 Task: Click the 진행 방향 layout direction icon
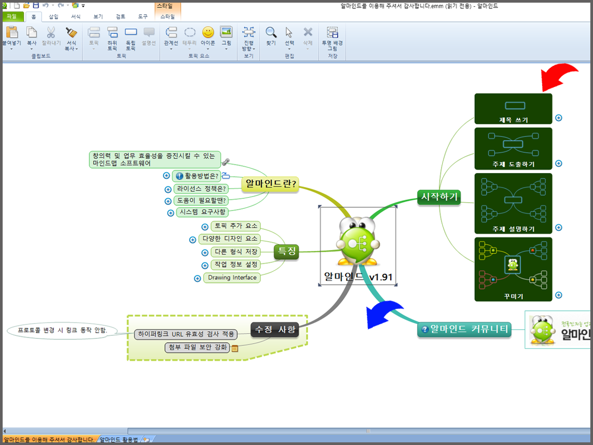[x=248, y=32]
